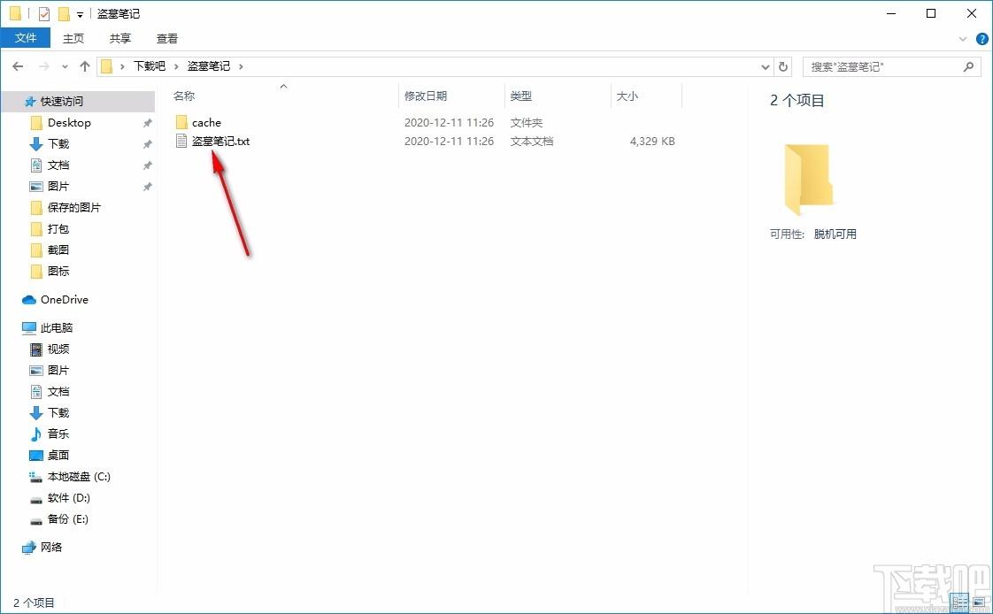
Task: Expand recent locations dropdown arrow
Action: [x=65, y=66]
